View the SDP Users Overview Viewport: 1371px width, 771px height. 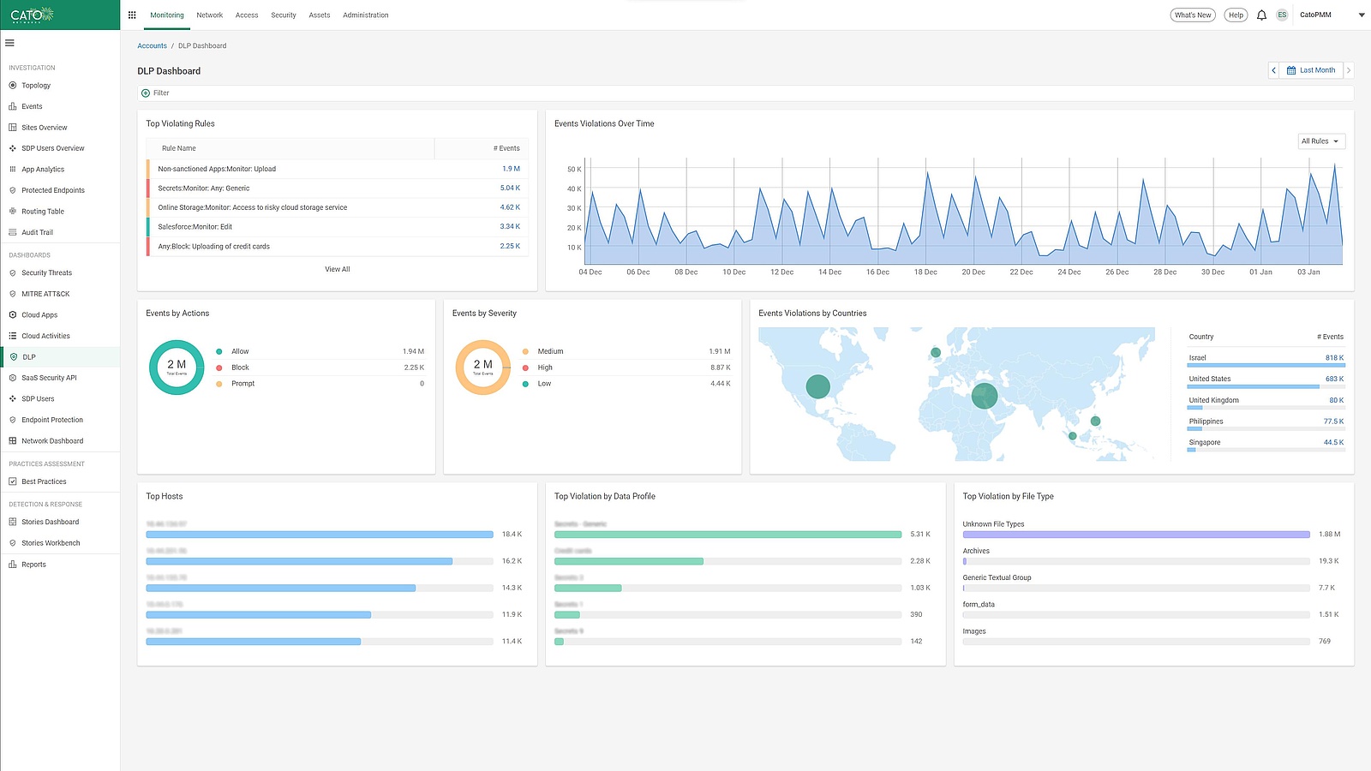coord(52,147)
